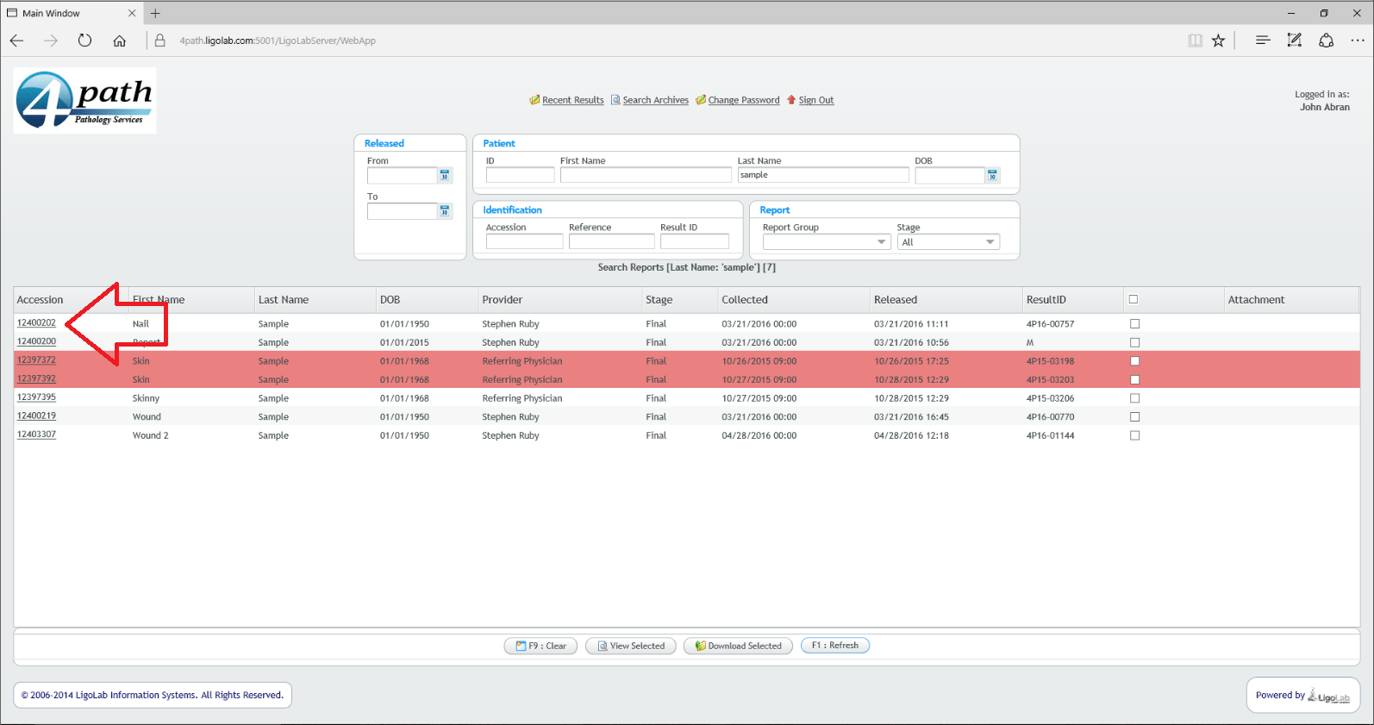Click the browser address bar URL
This screenshot has height=725, width=1374.
278,41
